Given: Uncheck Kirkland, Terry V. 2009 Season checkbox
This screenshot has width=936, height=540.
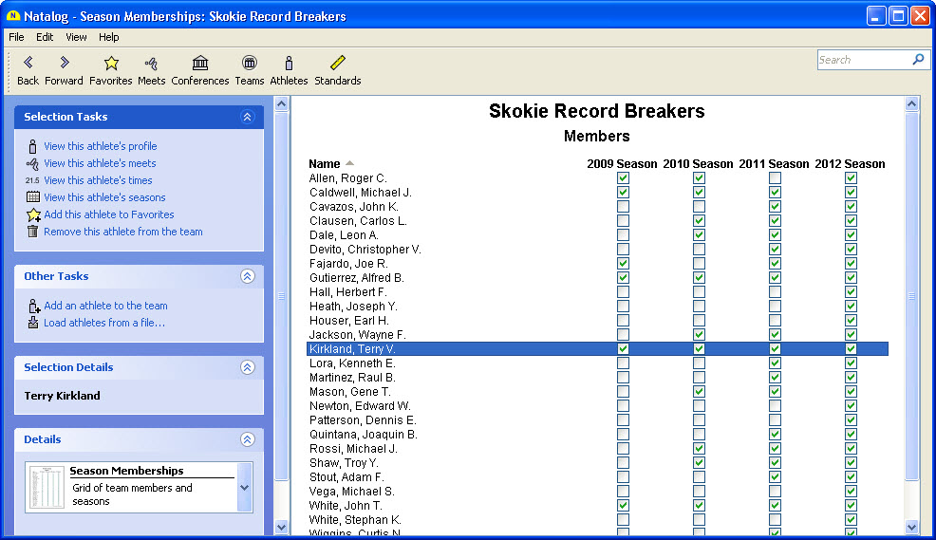Looking at the screenshot, I should click(x=623, y=349).
